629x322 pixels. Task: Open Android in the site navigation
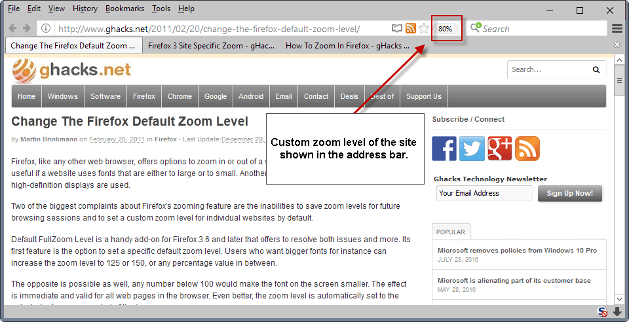tap(251, 96)
